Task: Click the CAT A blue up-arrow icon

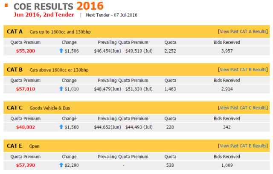Action: (61, 51)
